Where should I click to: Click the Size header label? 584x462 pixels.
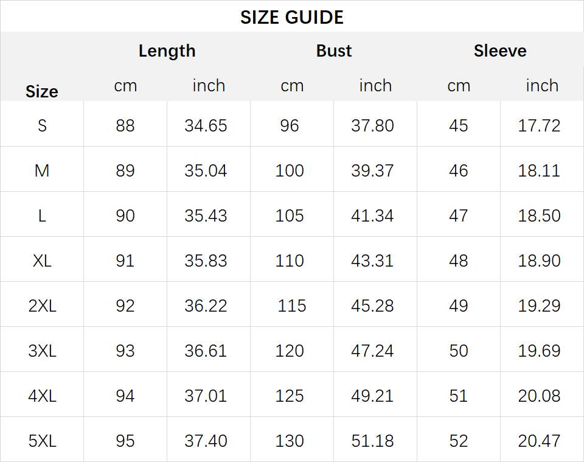42,92
